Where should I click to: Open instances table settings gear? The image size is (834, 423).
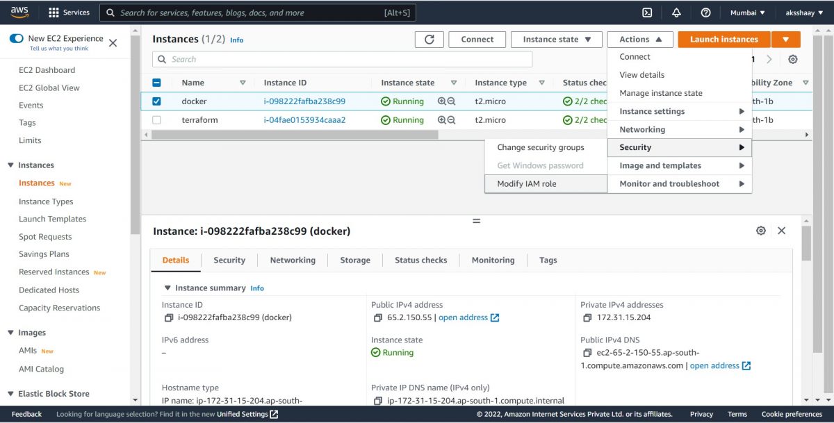pyautogui.click(x=792, y=60)
